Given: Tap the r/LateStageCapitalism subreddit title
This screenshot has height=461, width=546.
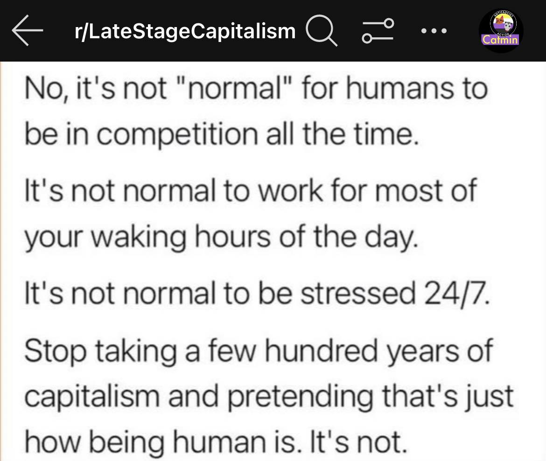Looking at the screenshot, I should coord(185,32).
